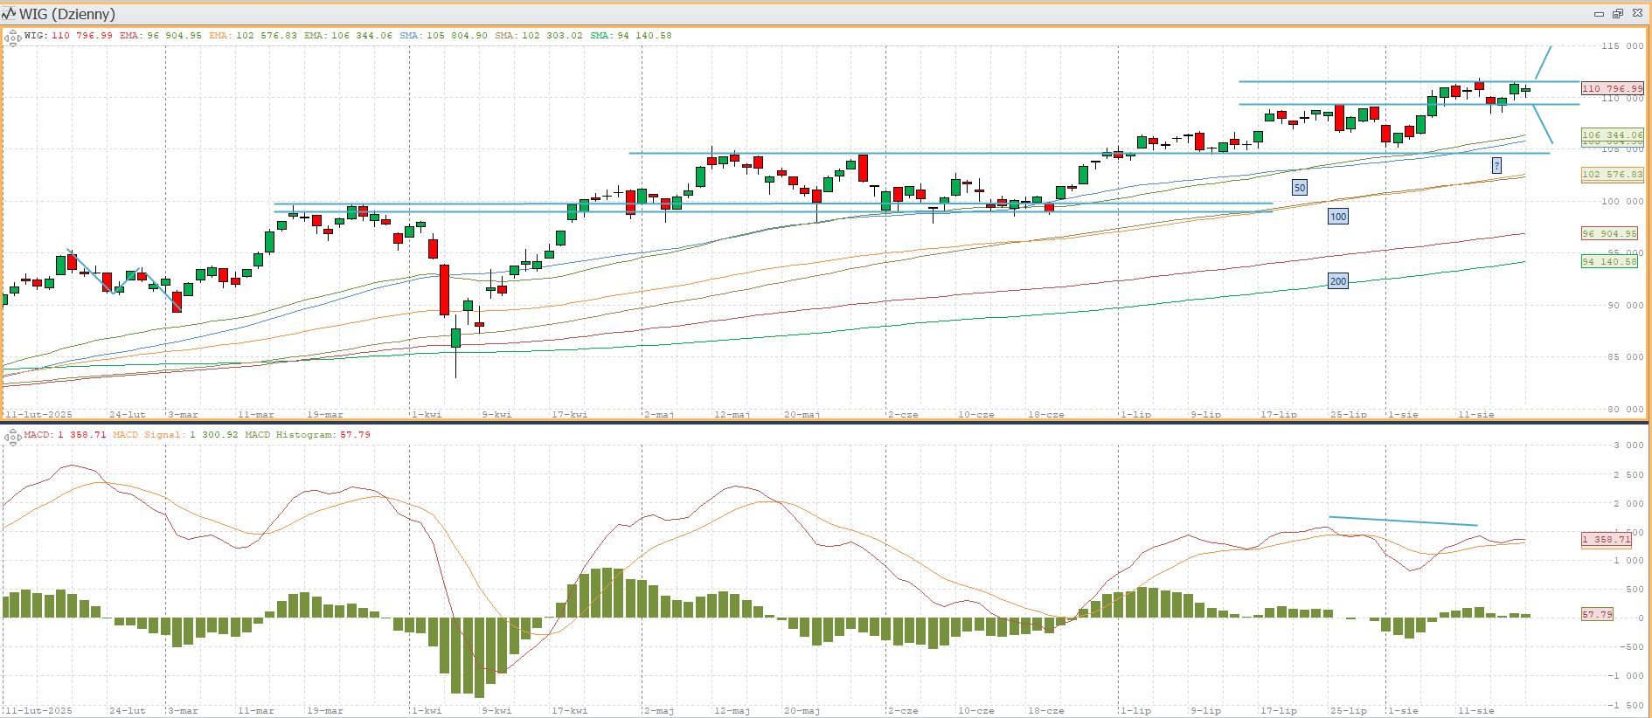Select the question mark annotation on the chart
1652x718 pixels.
point(1496,166)
